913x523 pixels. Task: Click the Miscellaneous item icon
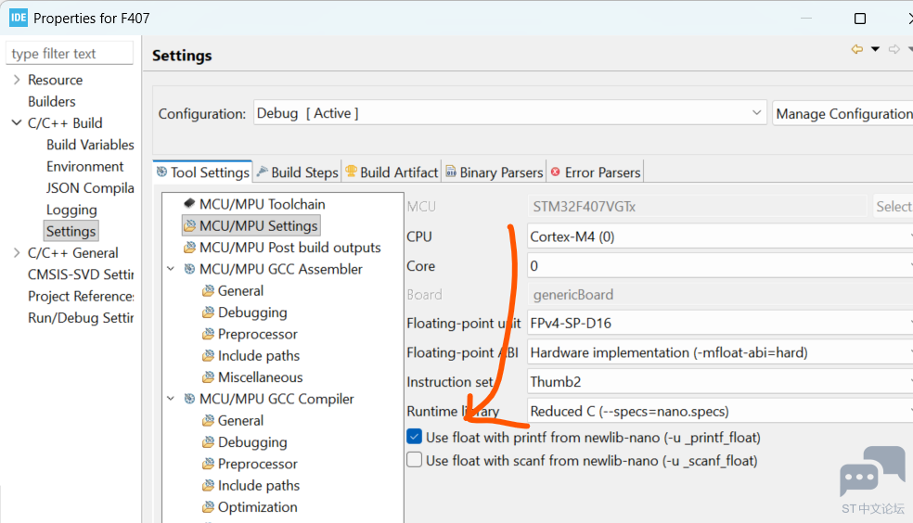[x=209, y=377]
